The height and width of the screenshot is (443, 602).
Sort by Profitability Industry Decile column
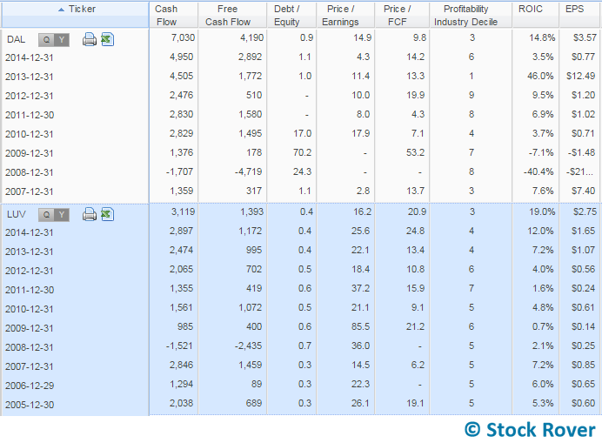tap(471, 15)
